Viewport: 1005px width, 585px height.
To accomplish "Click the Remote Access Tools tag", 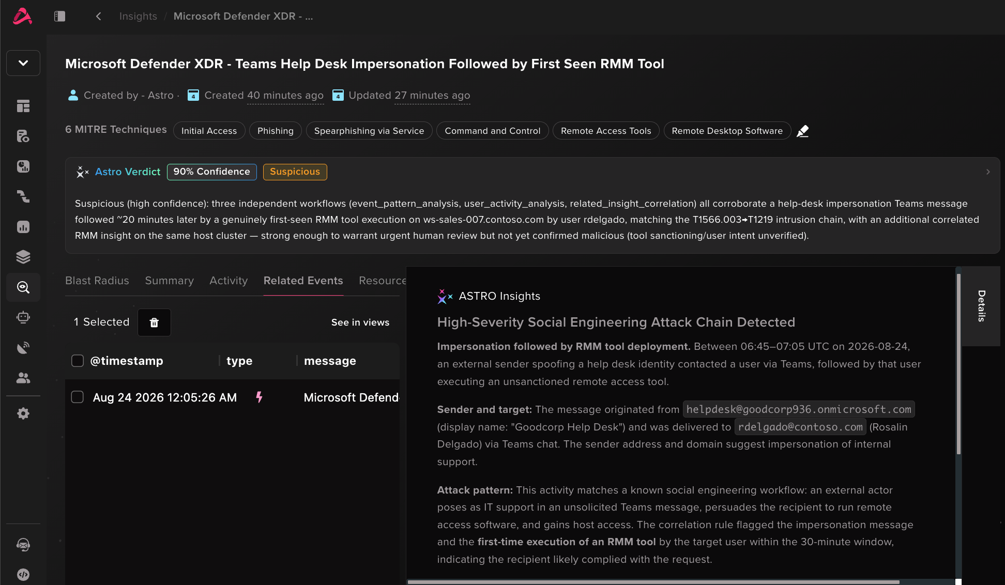I will pos(606,131).
